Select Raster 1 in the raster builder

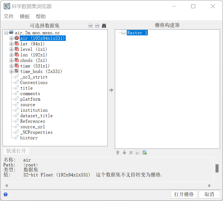pyautogui.click(x=137, y=32)
